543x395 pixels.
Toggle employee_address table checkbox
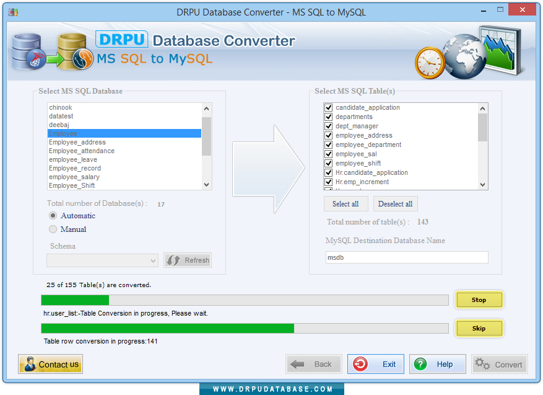[329, 135]
